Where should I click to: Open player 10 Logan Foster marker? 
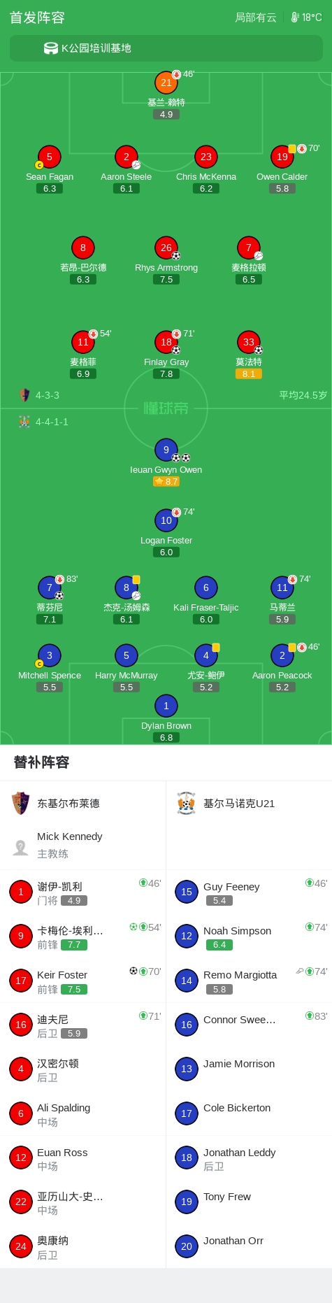coord(166,520)
